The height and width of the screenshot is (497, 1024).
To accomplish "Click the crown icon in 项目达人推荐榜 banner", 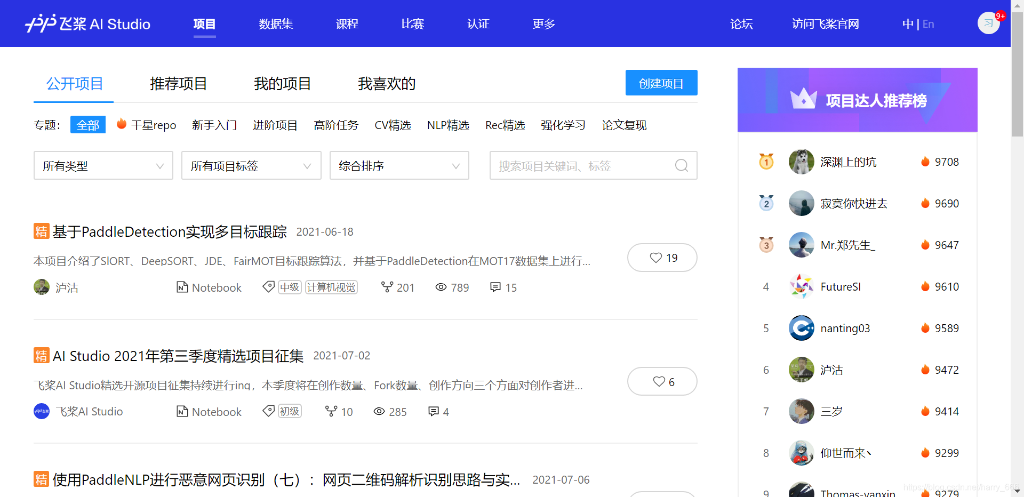I will click(x=803, y=99).
